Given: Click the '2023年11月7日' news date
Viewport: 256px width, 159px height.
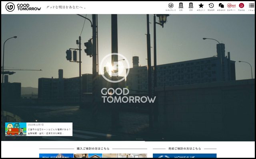Looking at the screenshot, I should tap(36, 125).
